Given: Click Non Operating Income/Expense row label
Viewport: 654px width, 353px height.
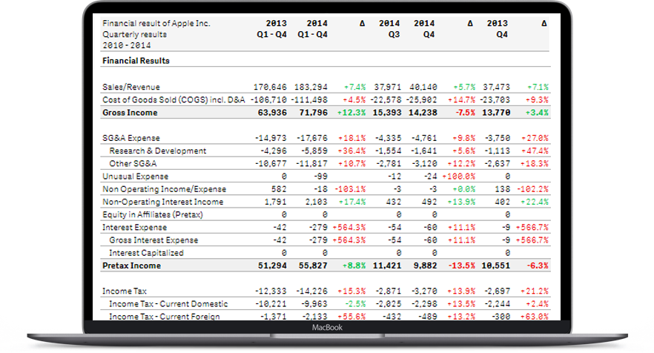Looking at the screenshot, I should click(165, 189).
